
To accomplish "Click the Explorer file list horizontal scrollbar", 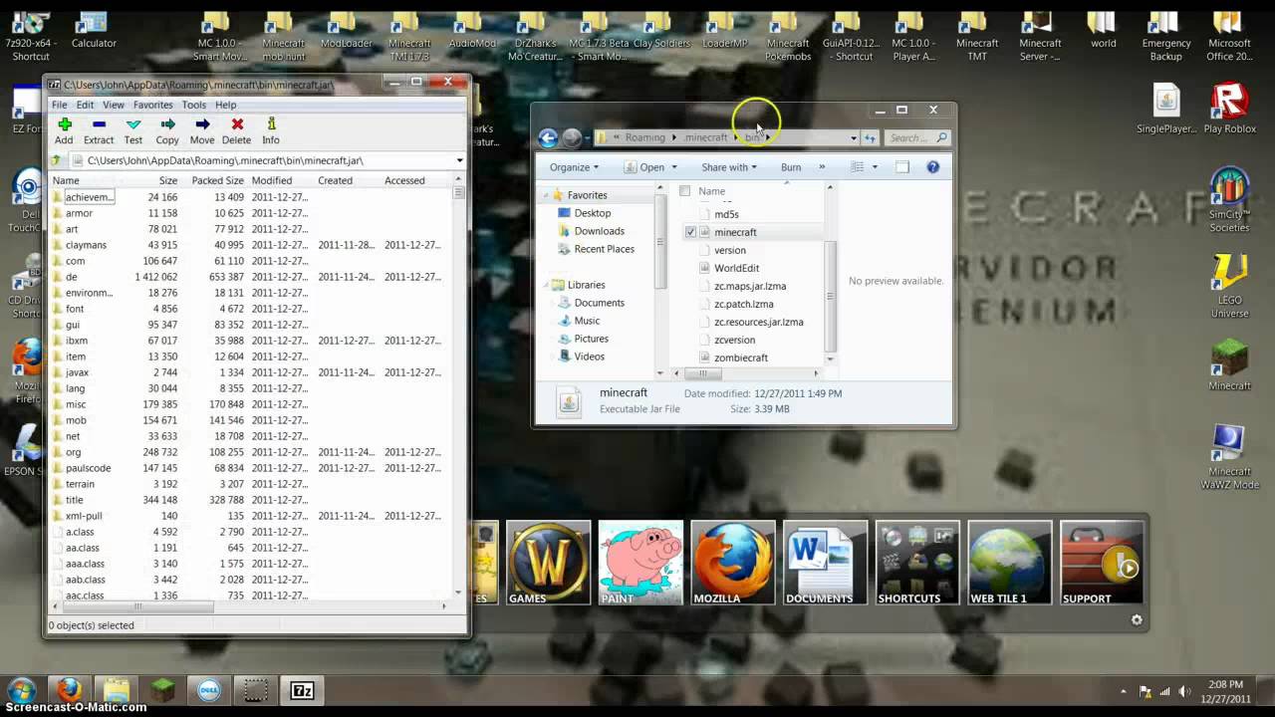I will [745, 373].
